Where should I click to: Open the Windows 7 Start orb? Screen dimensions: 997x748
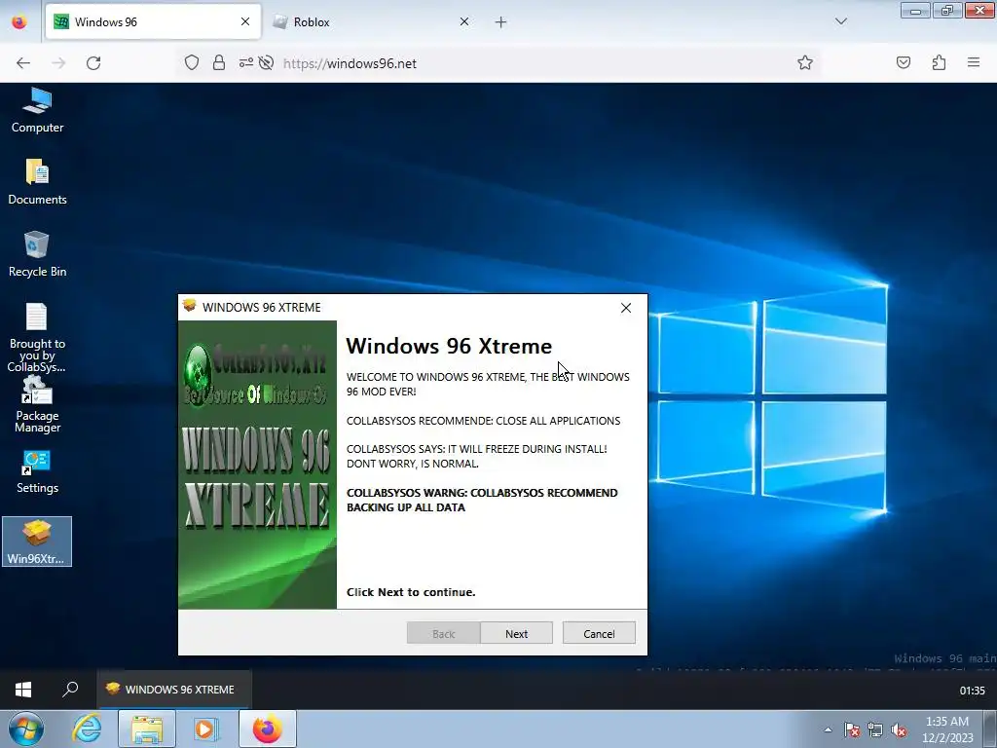[26, 729]
